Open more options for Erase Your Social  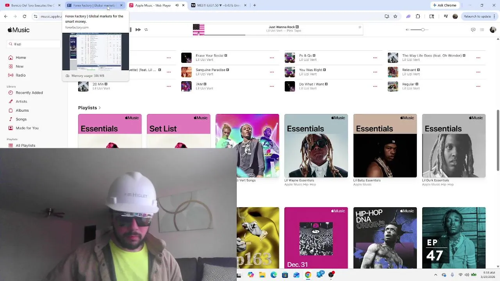pyautogui.click(x=272, y=58)
